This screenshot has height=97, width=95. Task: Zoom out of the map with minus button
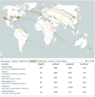[x=1, y=55]
